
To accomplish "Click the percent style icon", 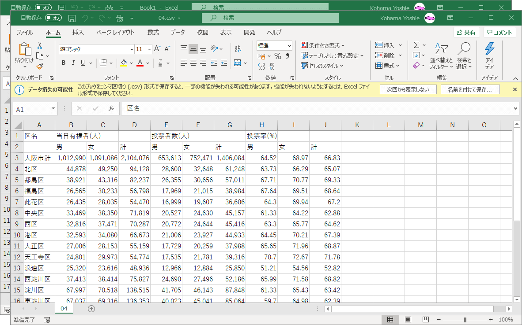I will click(277, 56).
